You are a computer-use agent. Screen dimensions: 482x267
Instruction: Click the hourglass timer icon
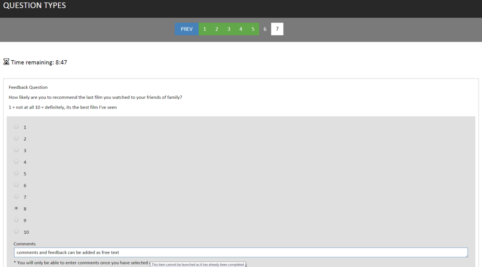(6, 62)
